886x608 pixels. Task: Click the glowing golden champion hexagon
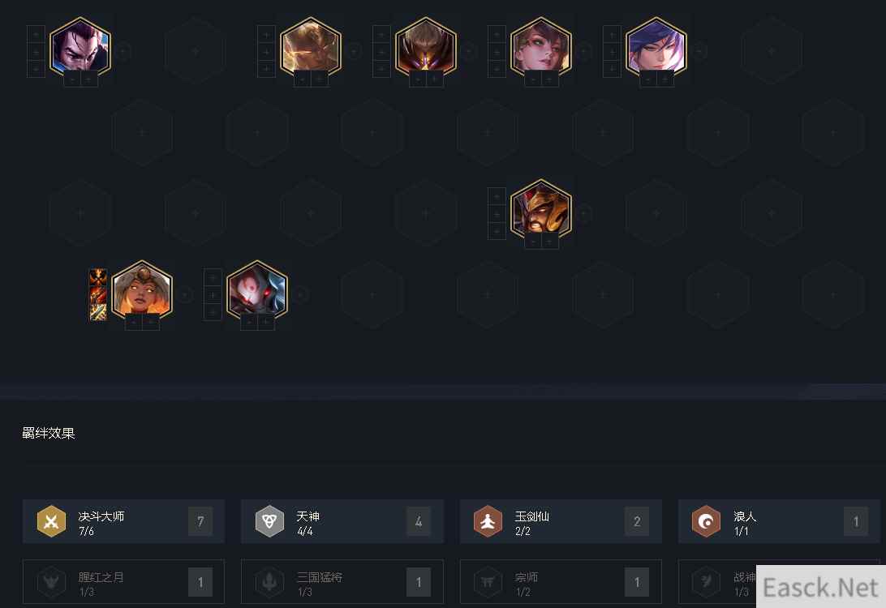point(311,47)
